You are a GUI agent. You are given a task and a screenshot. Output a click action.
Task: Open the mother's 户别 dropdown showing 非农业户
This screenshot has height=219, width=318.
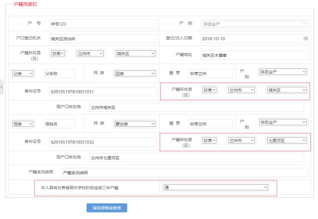point(283,122)
